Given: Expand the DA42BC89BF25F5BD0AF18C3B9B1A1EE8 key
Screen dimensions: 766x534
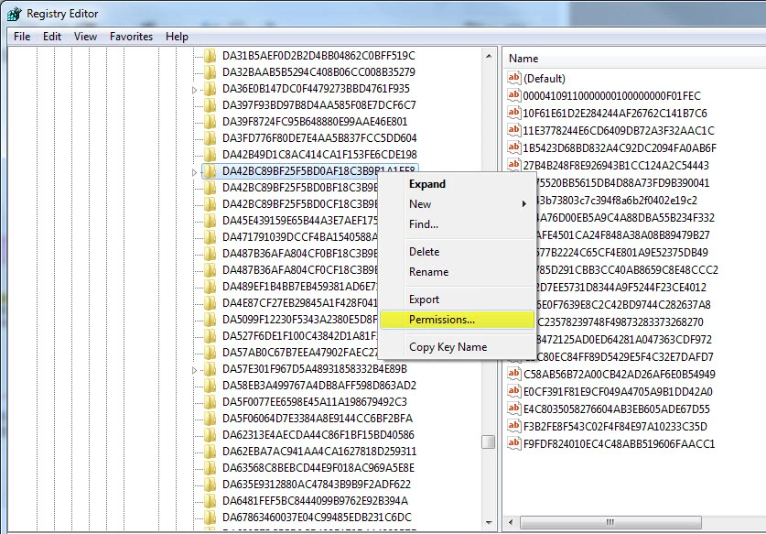Looking at the screenshot, I should coord(194,171).
